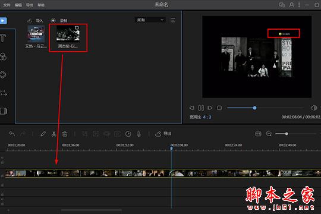Click the 00:02:24.00 mark on the ruler
The height and width of the screenshot is (214, 321).
pos(234,145)
